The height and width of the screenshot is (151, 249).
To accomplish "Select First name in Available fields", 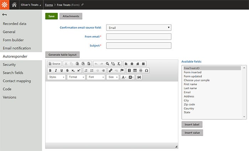I will 191,84.
